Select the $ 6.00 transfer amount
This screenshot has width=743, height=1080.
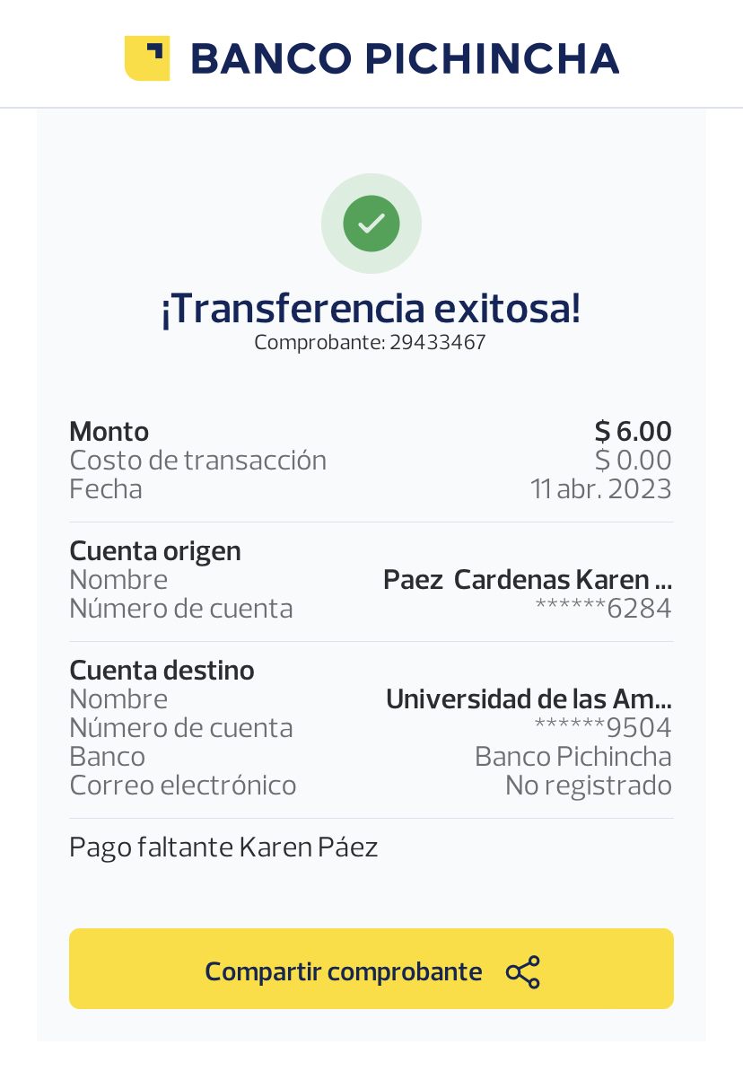point(633,432)
